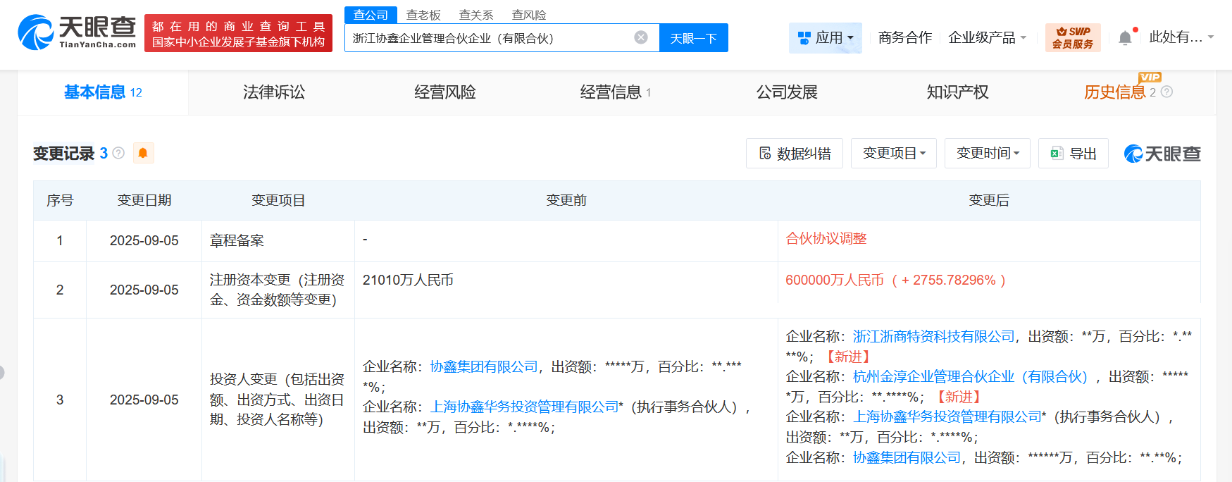Click the 天眼一下 search button
1232x482 pixels.
point(693,38)
